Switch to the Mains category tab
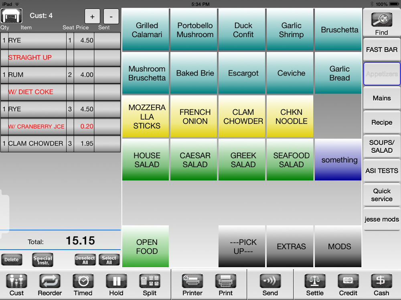The width and height of the screenshot is (401, 300). click(382, 98)
